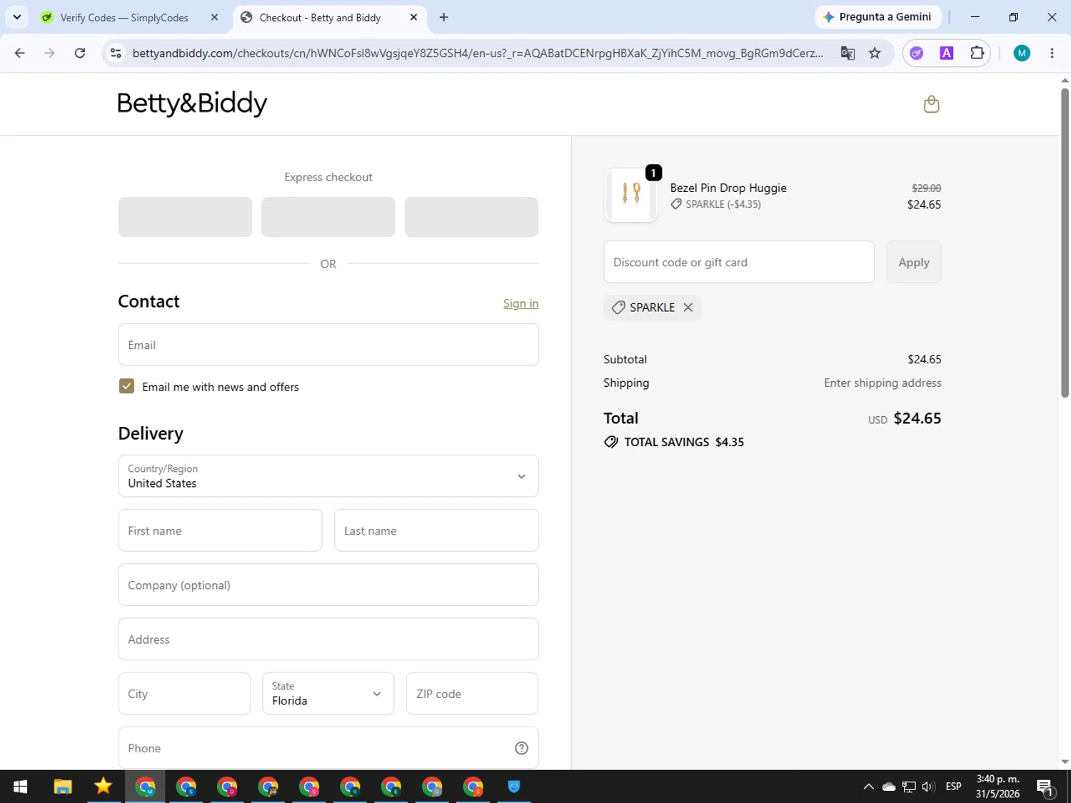
Task: Click the Total Savings tag icon
Action: pos(611,442)
